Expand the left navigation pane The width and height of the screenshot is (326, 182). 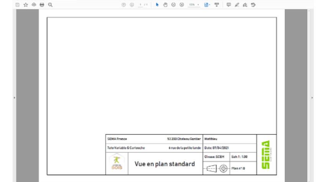[14, 98]
